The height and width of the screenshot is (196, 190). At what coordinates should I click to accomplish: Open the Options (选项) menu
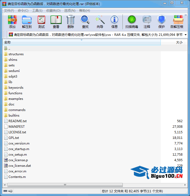pos(70,11)
